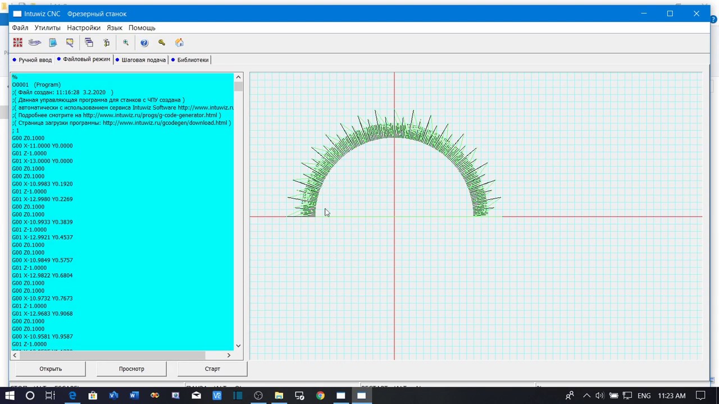719x404 pixels.
Task: Click the gold key toolbar icon
Action: tap(162, 43)
